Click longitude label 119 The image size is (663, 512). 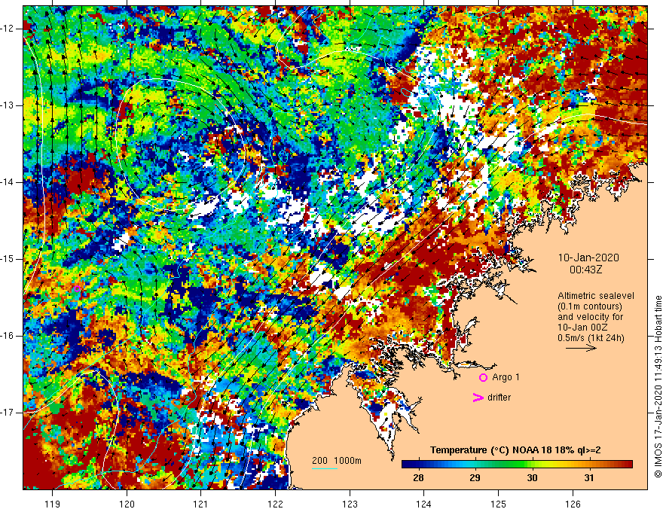click(x=53, y=504)
